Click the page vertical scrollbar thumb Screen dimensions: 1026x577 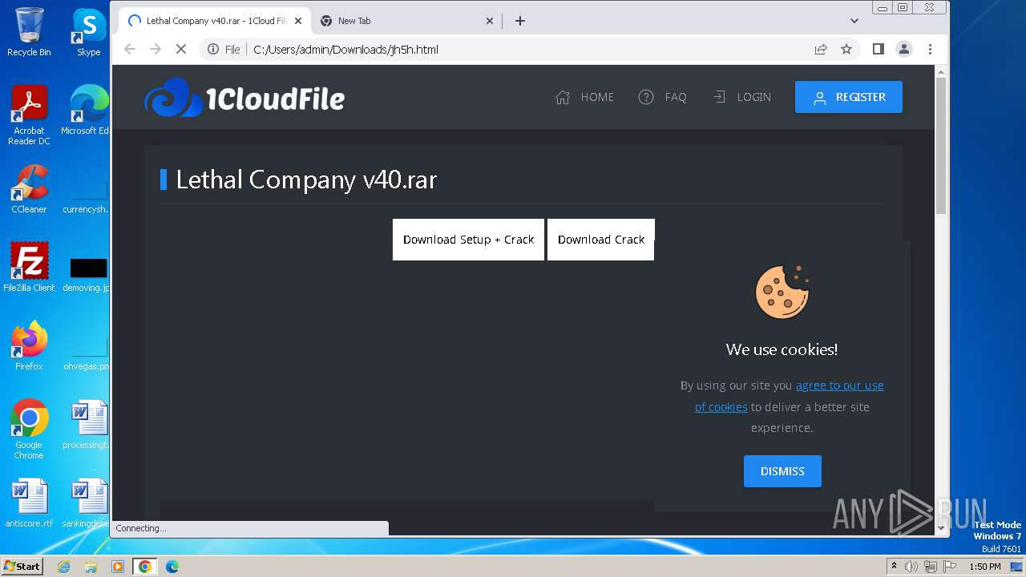941,144
